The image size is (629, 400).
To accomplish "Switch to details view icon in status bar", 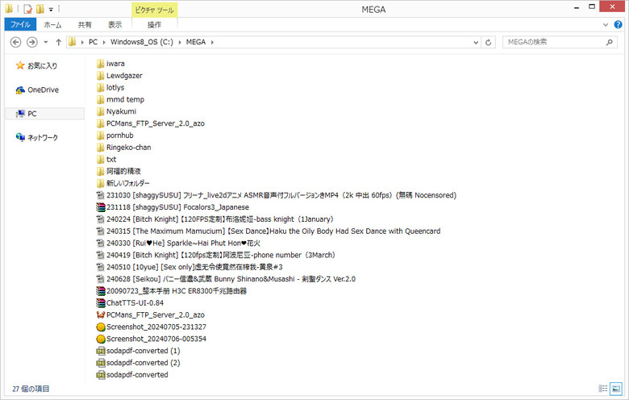I will (603, 389).
